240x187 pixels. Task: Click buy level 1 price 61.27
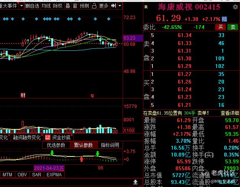(x=185, y=74)
